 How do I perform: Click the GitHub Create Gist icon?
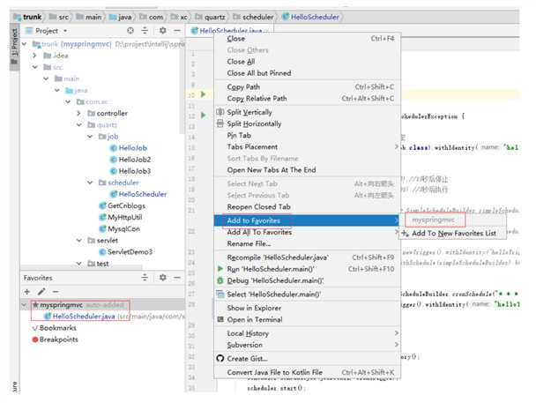220,359
